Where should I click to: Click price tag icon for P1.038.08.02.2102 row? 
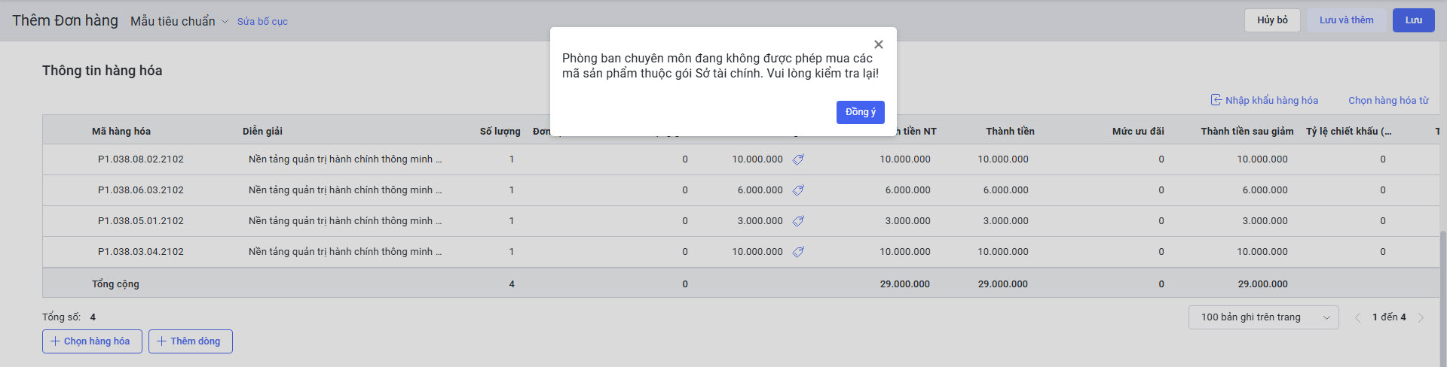pyautogui.click(x=798, y=159)
